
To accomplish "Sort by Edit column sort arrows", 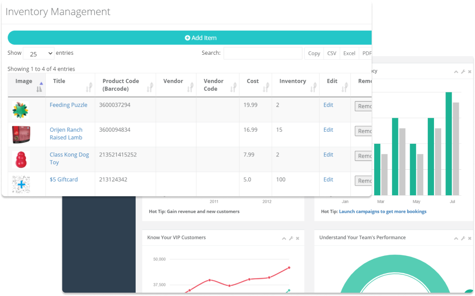I will (x=345, y=87).
